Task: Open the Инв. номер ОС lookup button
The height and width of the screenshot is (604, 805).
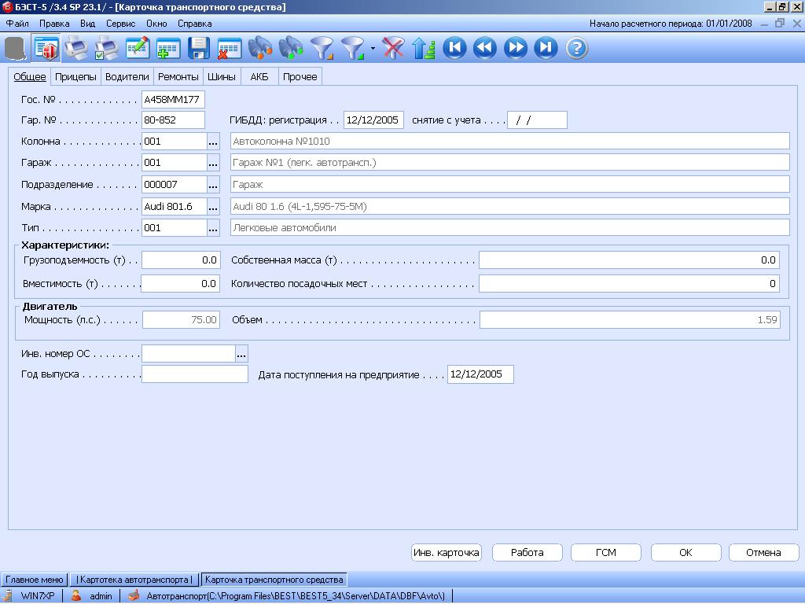Action: (x=241, y=354)
